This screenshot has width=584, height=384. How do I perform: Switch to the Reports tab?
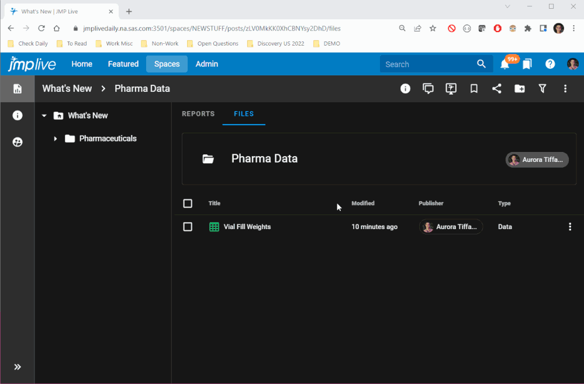198,114
